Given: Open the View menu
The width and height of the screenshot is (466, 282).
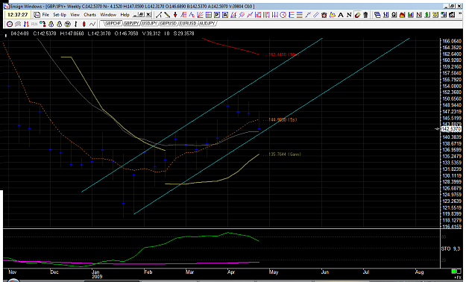Looking at the screenshot, I should pos(75,15).
